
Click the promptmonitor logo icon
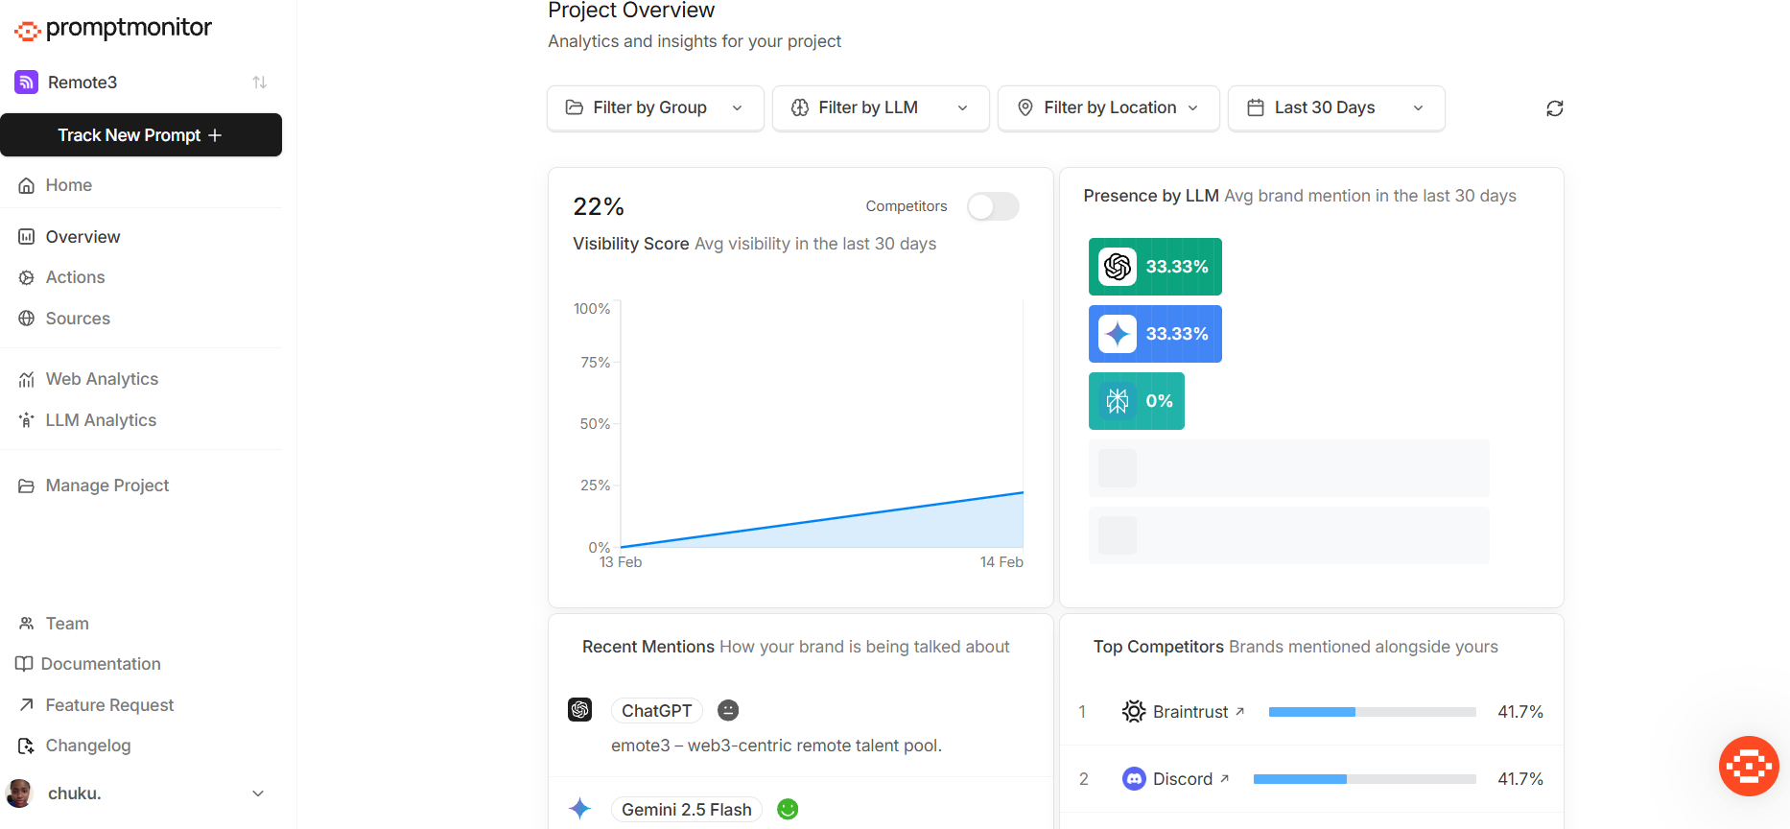(x=27, y=31)
